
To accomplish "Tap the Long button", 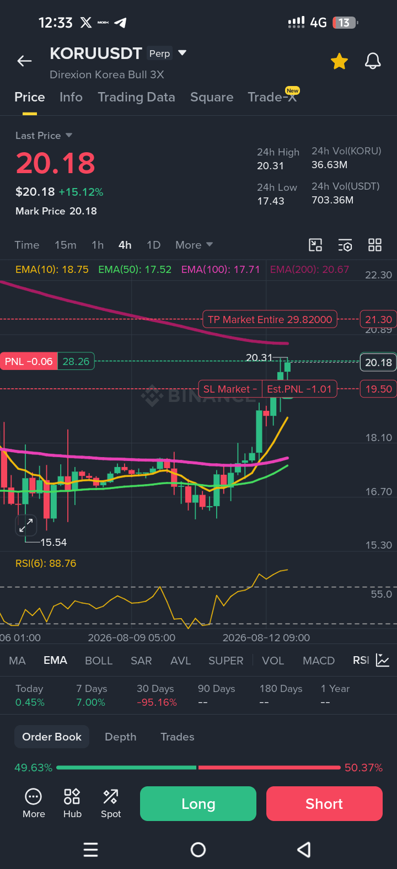I will tap(198, 804).
